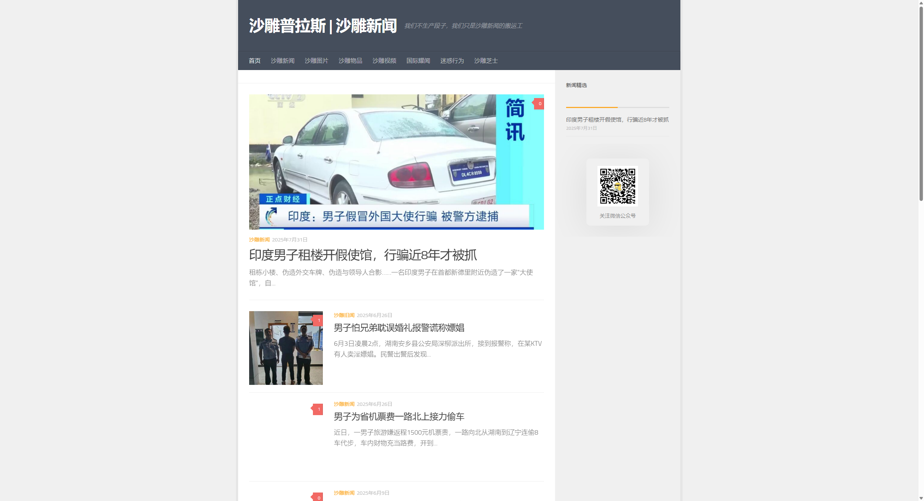The image size is (924, 501).
Task: Click the date 2025年6月26日 next to 沙雕旧闻
Action: coord(374,315)
